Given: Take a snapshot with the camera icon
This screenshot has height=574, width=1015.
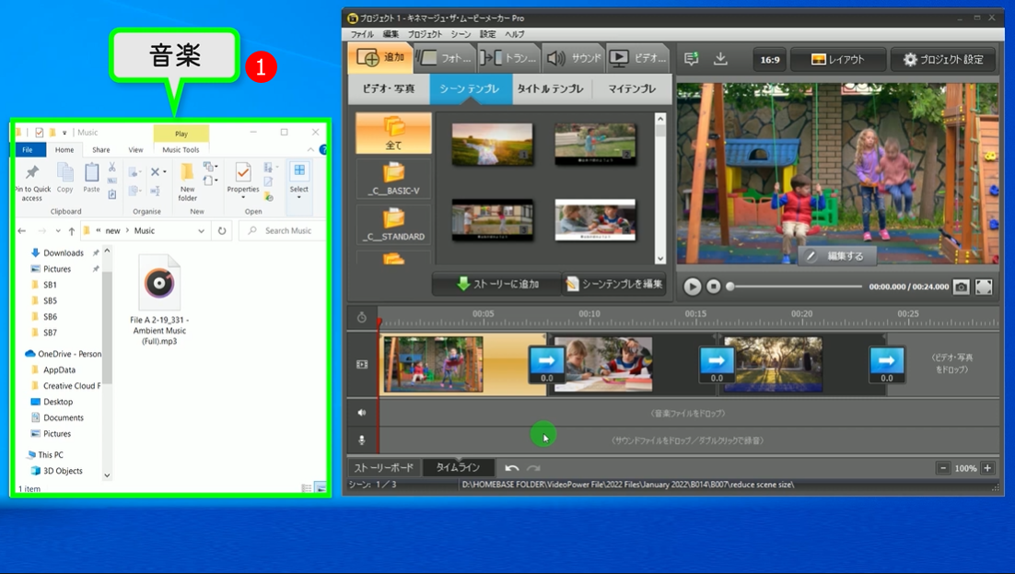Looking at the screenshot, I should (961, 287).
